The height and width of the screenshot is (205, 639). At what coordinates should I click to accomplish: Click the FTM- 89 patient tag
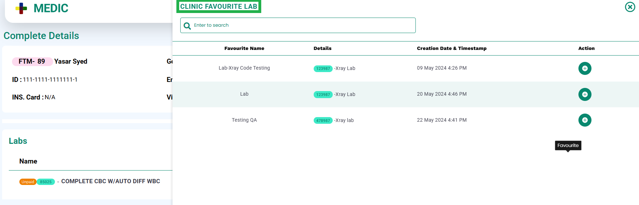click(x=32, y=62)
